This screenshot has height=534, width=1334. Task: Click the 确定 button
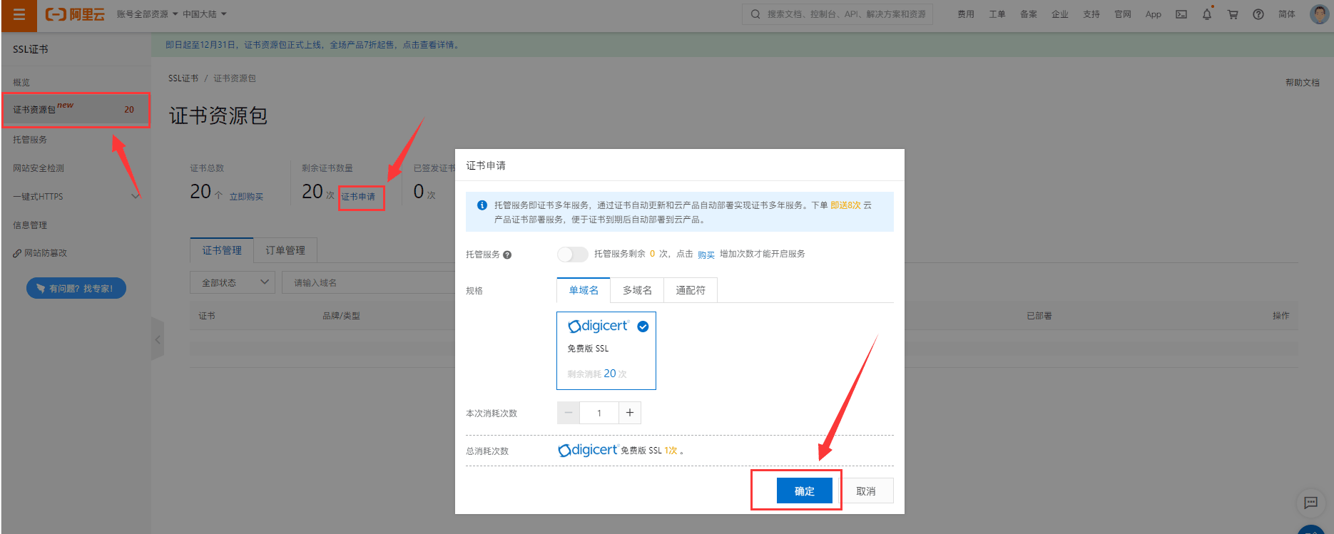click(x=804, y=491)
